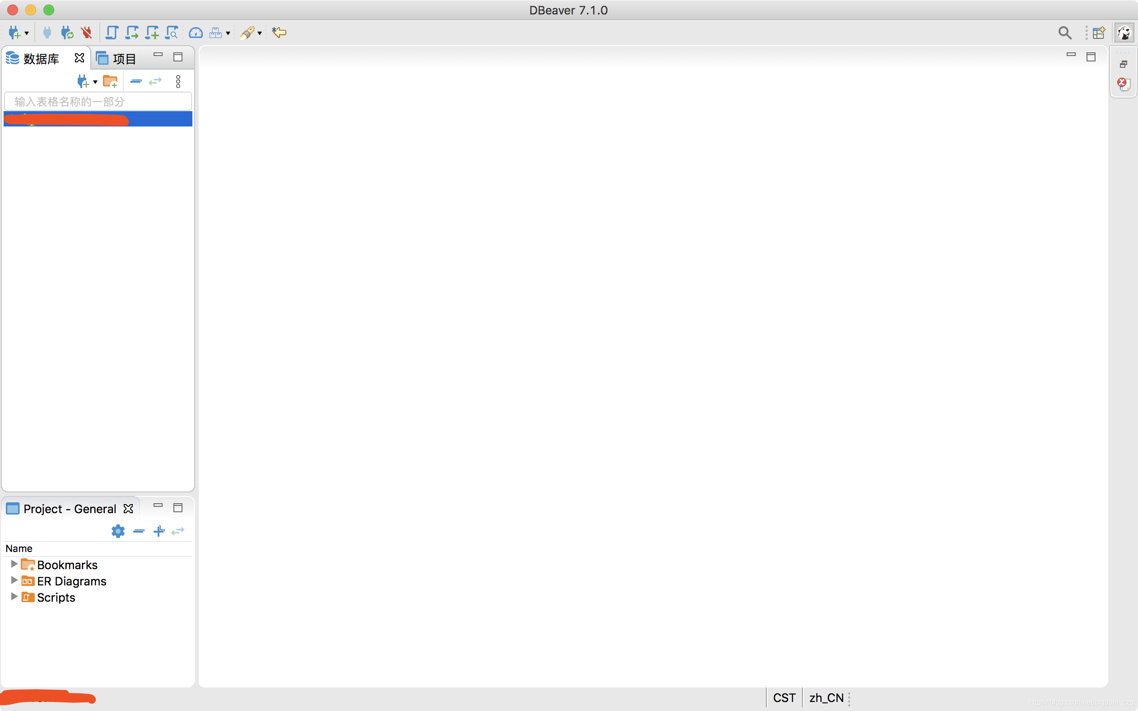Viewport: 1138px width, 711px height.
Task: Click the New SQL script icon
Action: (x=152, y=33)
